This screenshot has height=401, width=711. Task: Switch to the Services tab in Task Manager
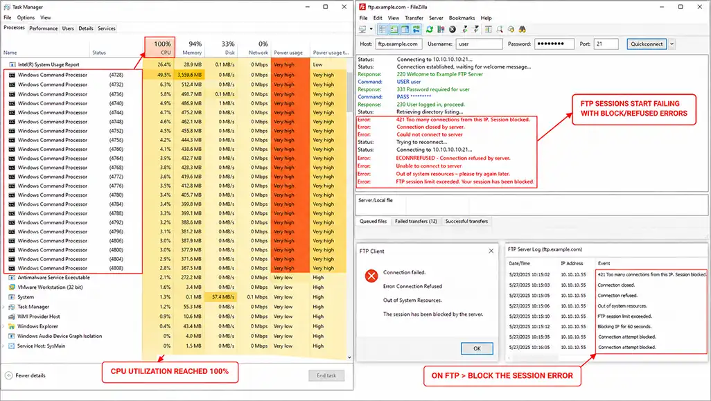pos(107,28)
